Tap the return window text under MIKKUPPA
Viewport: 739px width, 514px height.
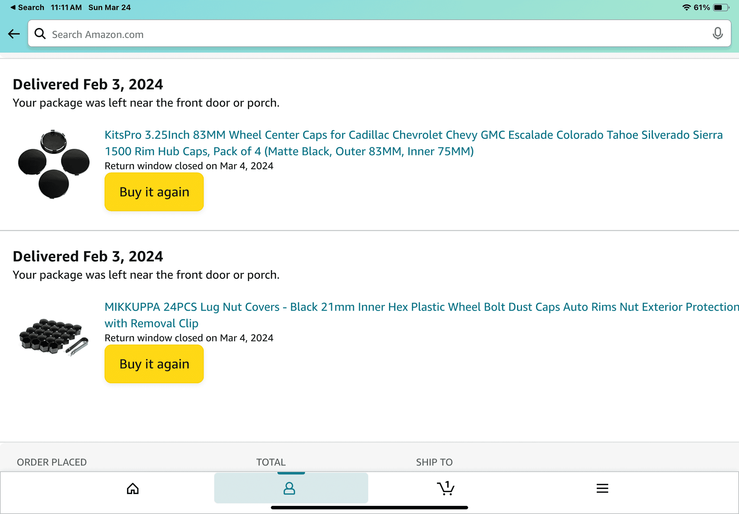coord(189,337)
